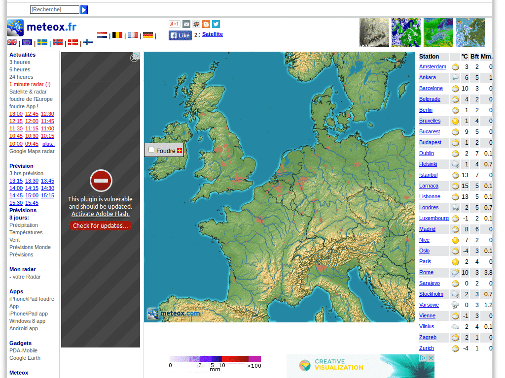Click Vilnius cloudy weather icon

[455, 327]
